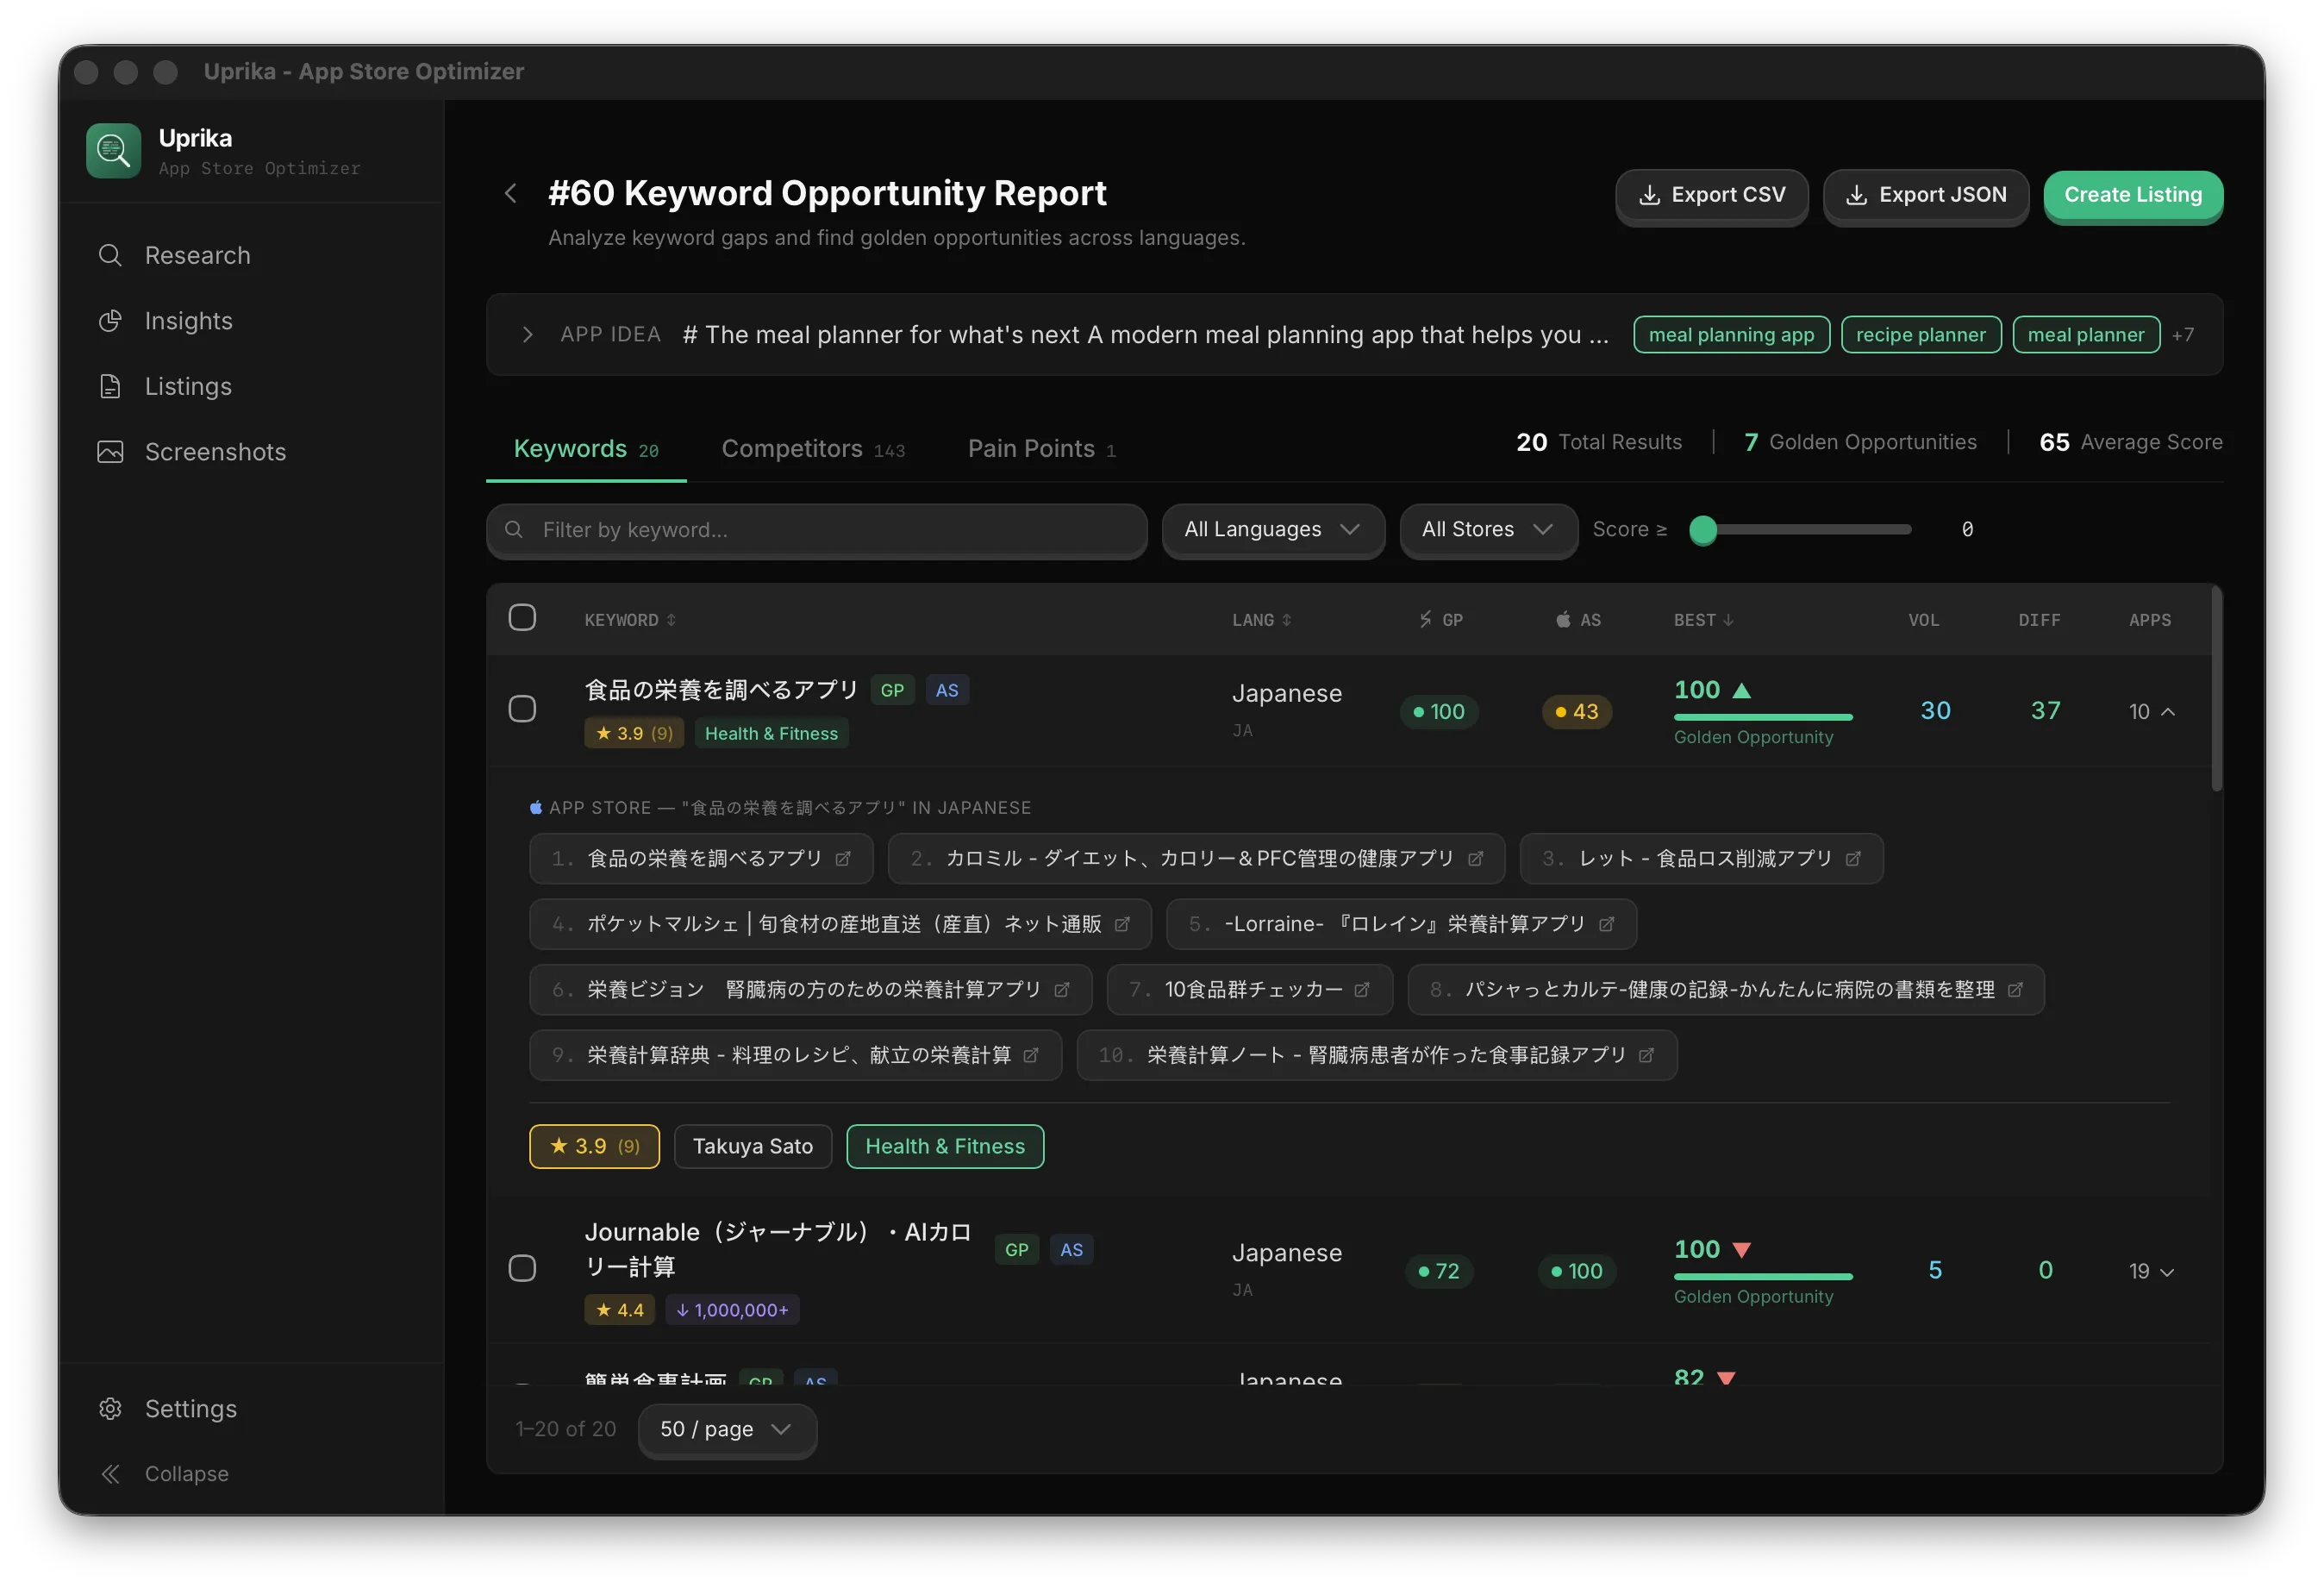This screenshot has height=1588, width=2324.
Task: Click Collapse double-chevron sidebar icon
Action: point(110,1473)
